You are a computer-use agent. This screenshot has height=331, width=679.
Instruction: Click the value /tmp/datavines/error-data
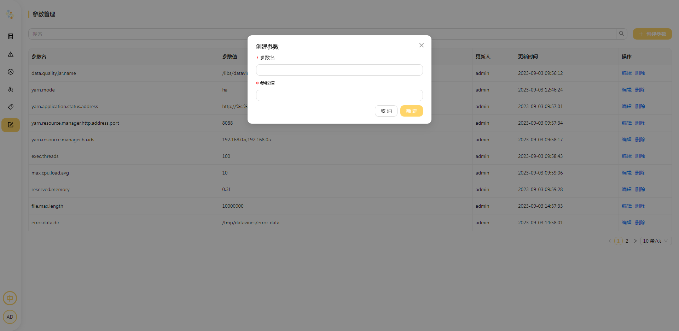[x=251, y=223]
